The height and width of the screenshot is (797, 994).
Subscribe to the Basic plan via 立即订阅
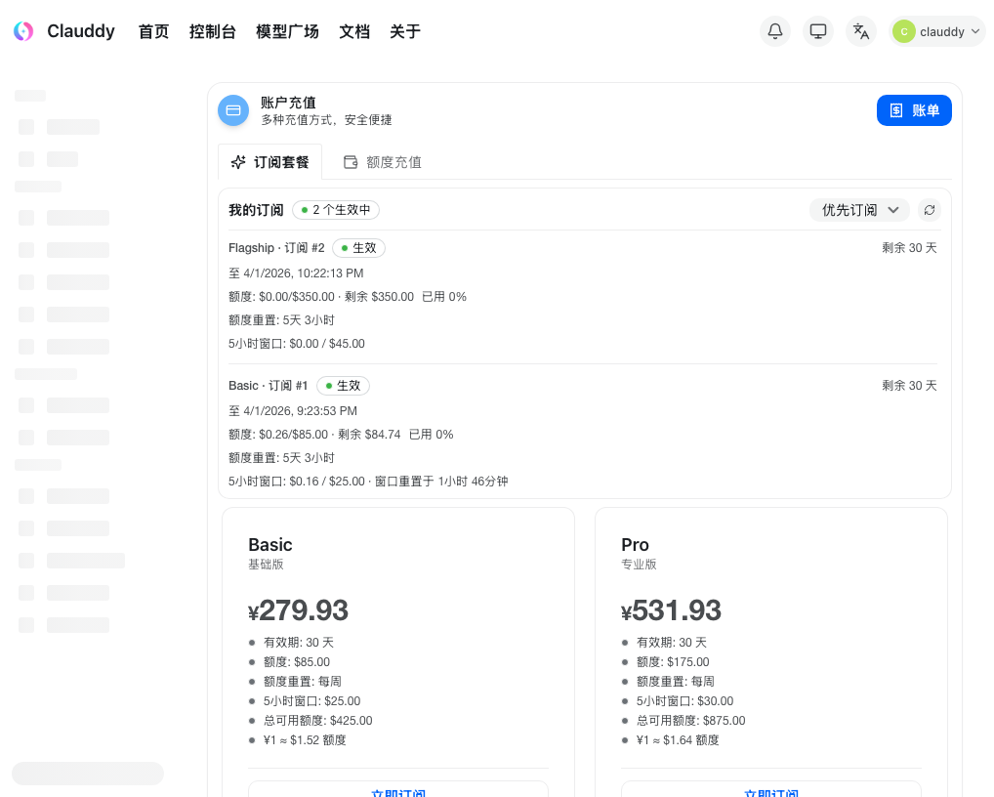click(x=397, y=792)
